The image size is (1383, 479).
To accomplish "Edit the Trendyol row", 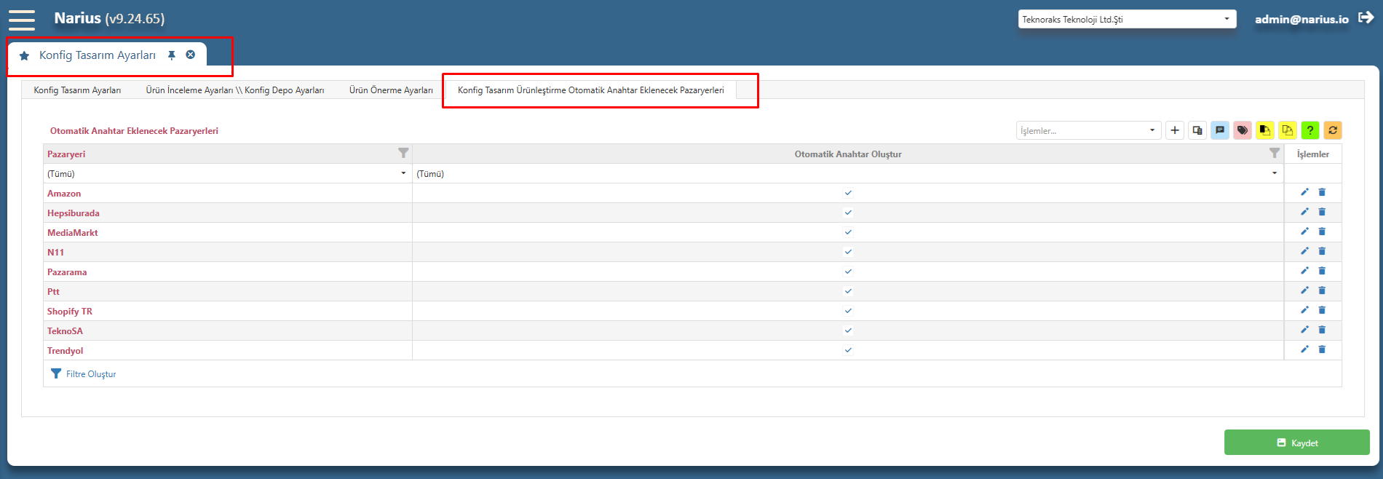I will pos(1304,349).
